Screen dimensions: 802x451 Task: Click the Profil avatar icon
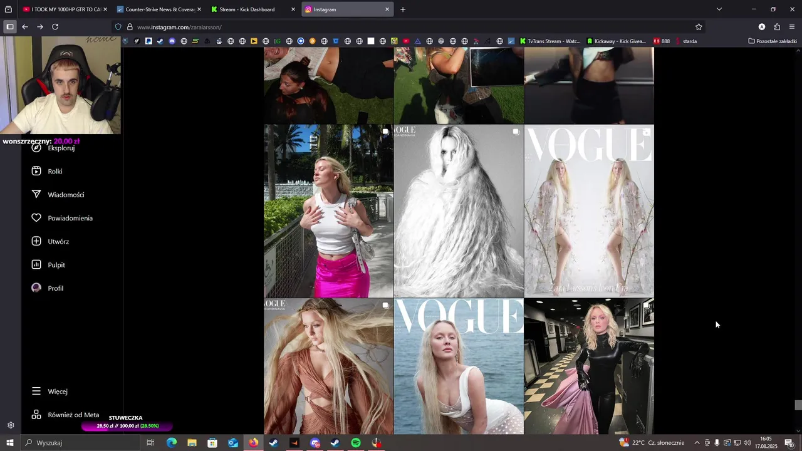pyautogui.click(x=36, y=288)
